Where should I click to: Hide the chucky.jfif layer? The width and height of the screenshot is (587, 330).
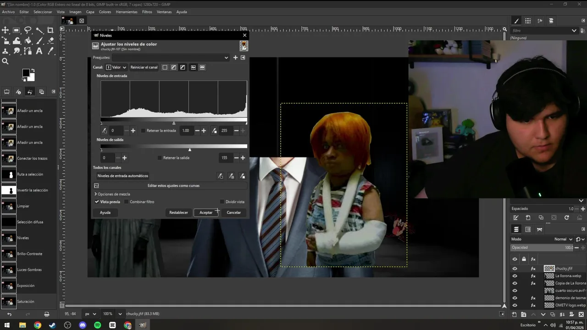click(x=515, y=269)
